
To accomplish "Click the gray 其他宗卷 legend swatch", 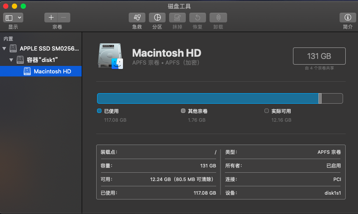I will [183, 111].
